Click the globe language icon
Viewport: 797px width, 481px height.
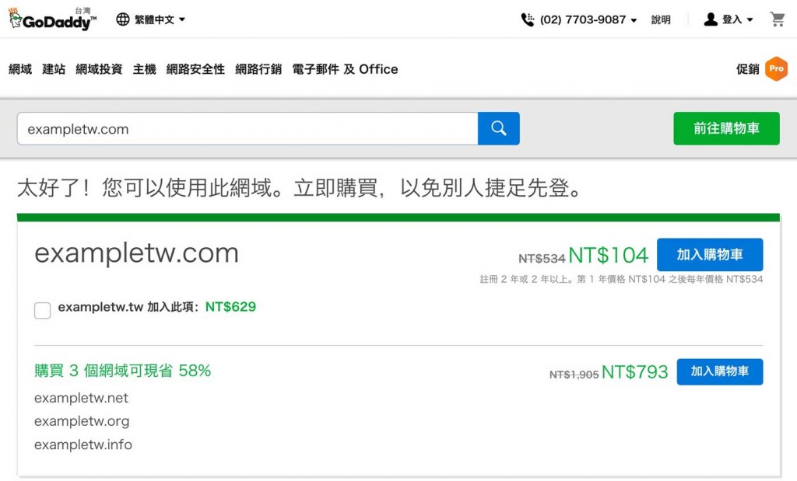click(122, 19)
